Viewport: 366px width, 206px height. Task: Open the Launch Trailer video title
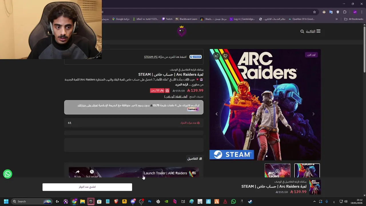point(165,173)
